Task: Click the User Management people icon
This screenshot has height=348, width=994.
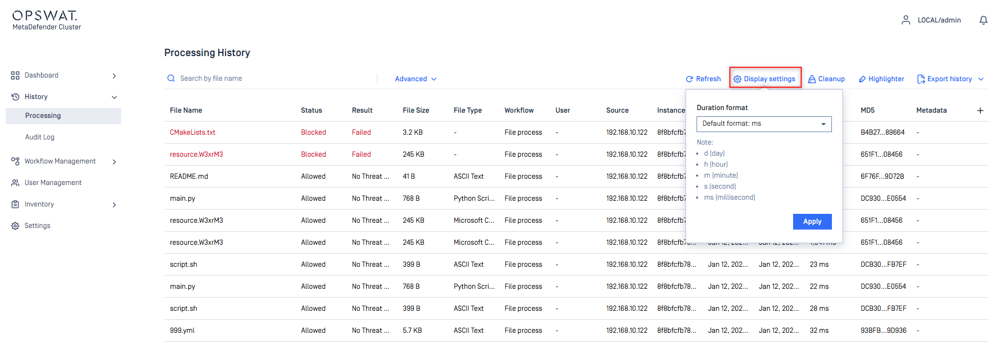Action: point(15,183)
